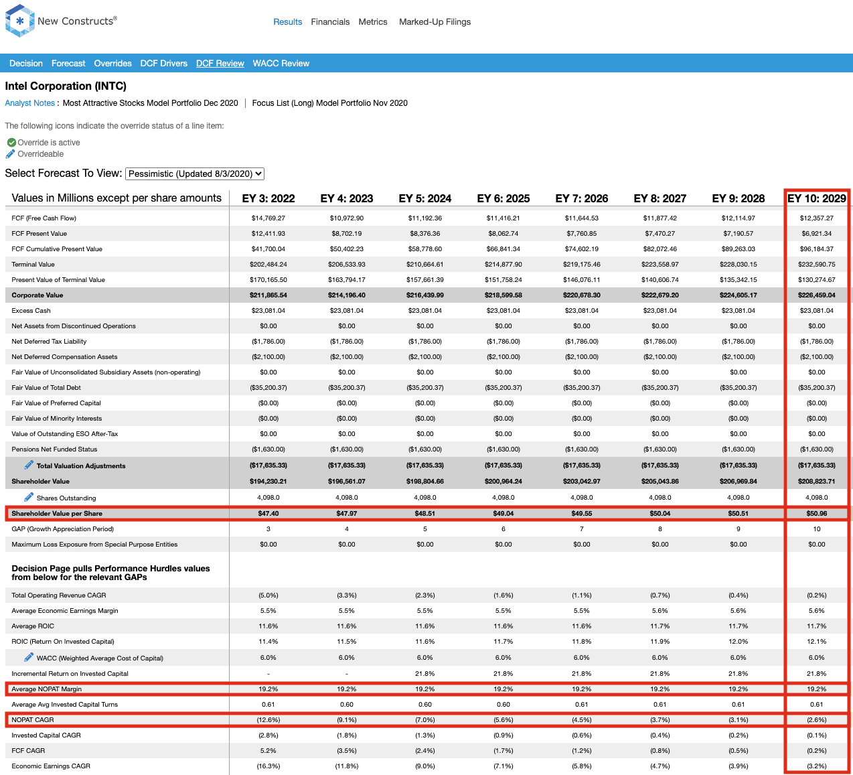Viewport: 853px width, 775px height.
Task: Select the $96,184.37 cumulative present value cell
Action: tap(817, 249)
